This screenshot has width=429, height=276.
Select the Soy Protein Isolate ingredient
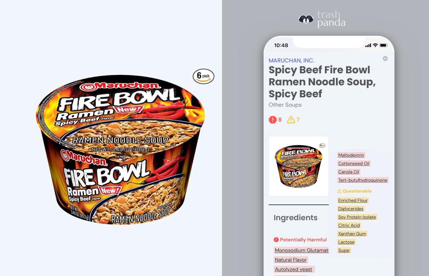click(357, 217)
